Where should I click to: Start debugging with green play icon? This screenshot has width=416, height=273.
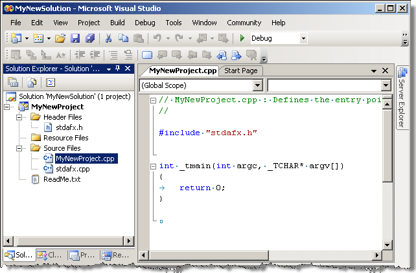(x=242, y=38)
